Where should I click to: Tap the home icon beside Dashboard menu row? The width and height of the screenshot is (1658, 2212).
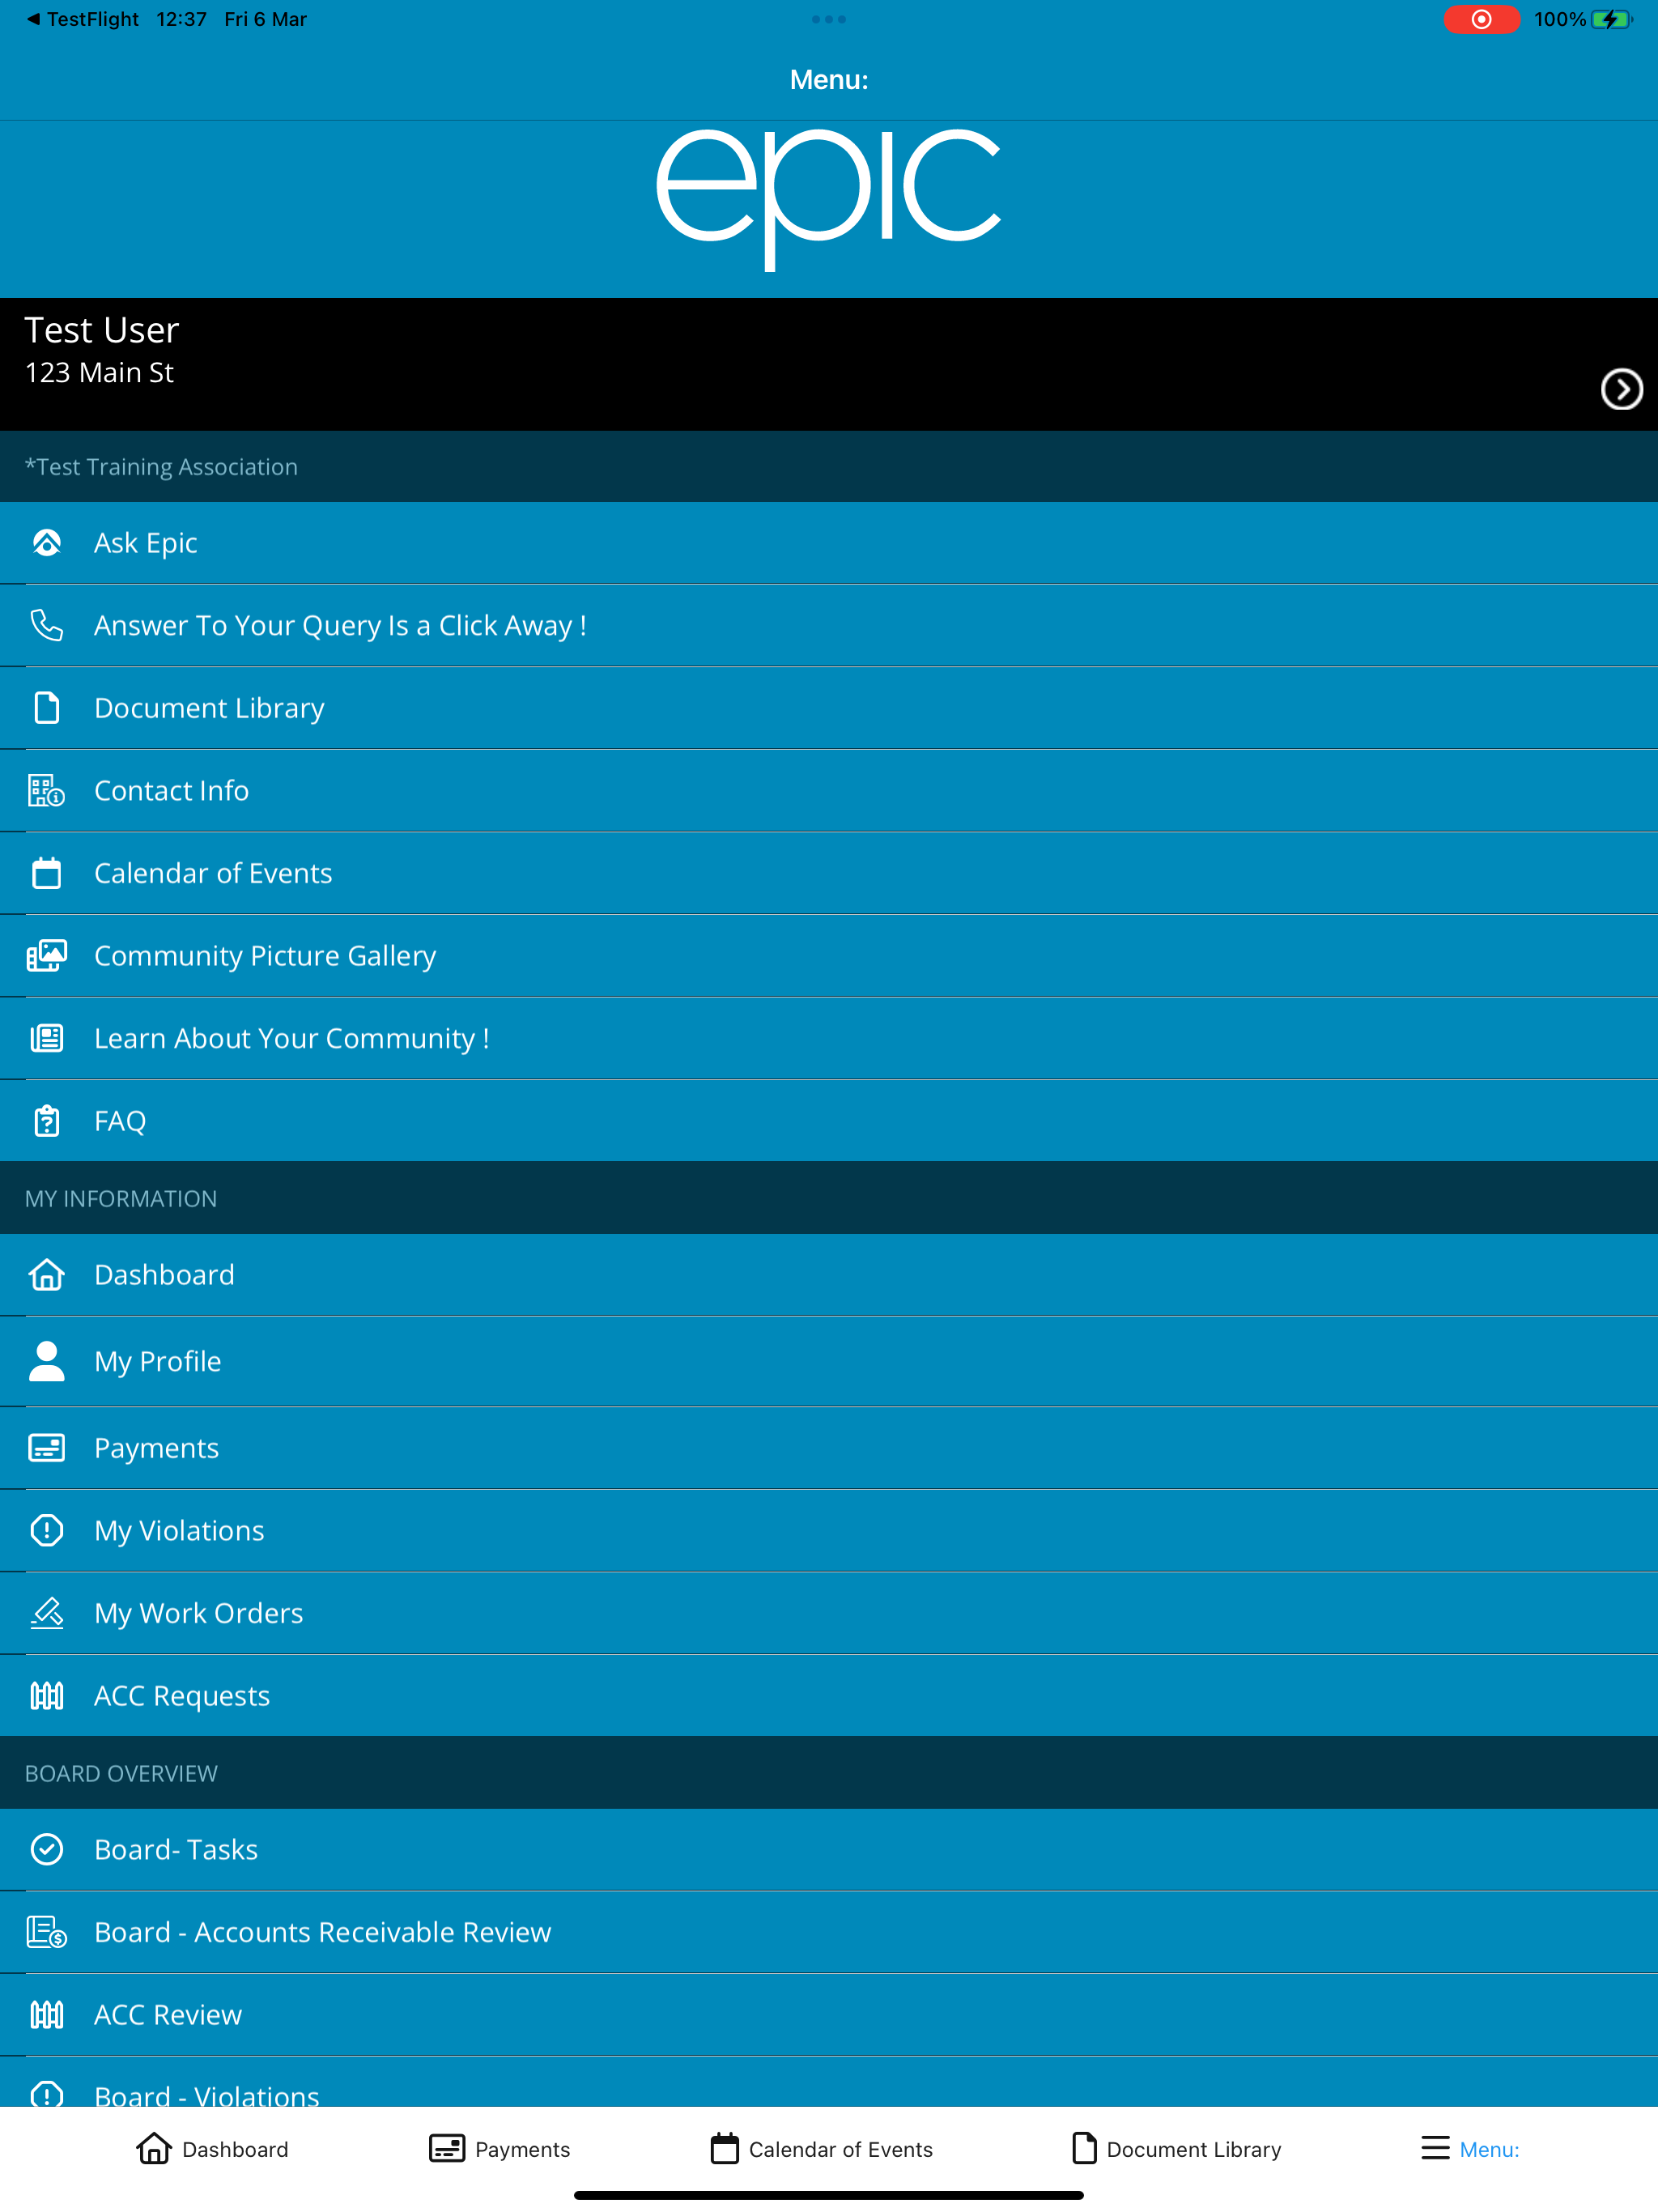47,1275
